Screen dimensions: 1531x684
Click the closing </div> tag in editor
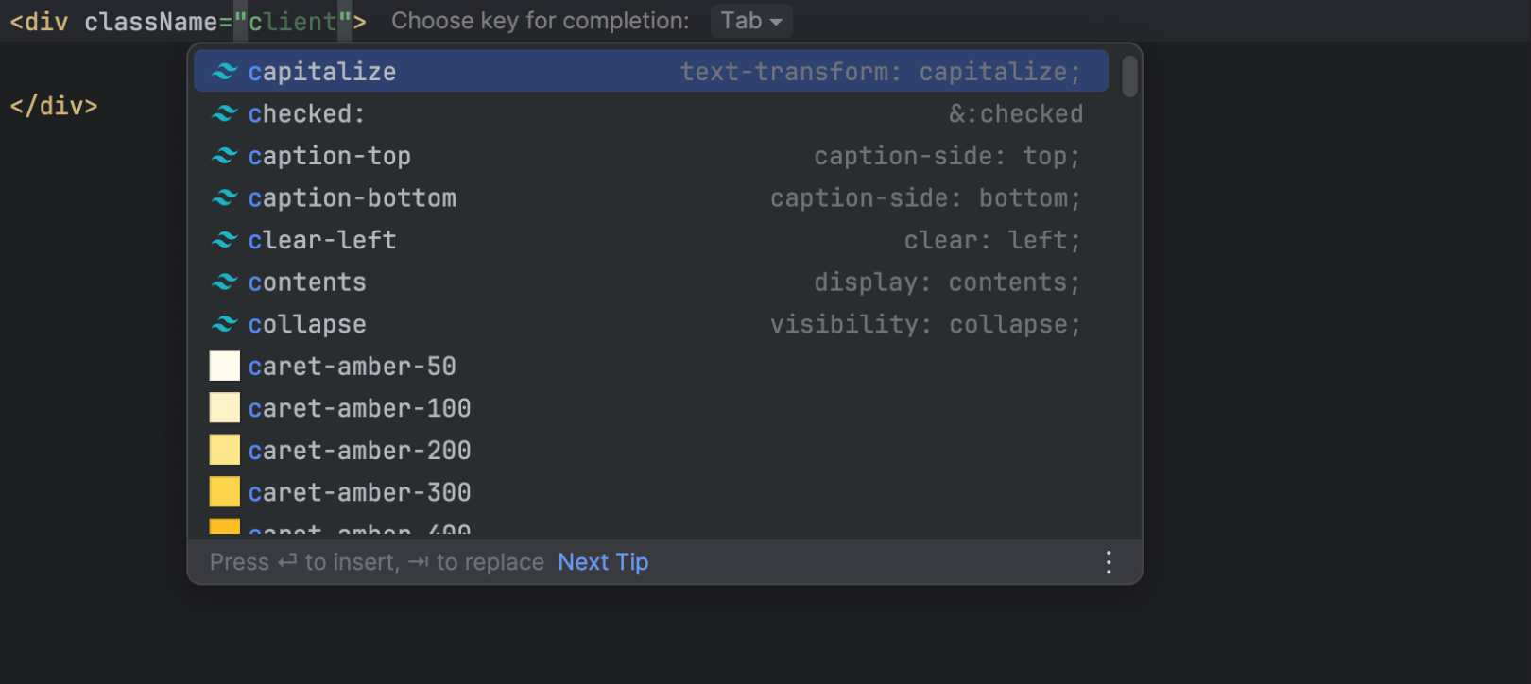54,106
